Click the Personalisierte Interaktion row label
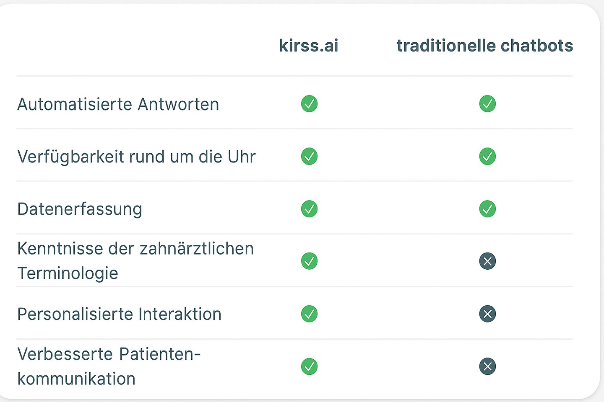The image size is (604, 402). tap(119, 314)
